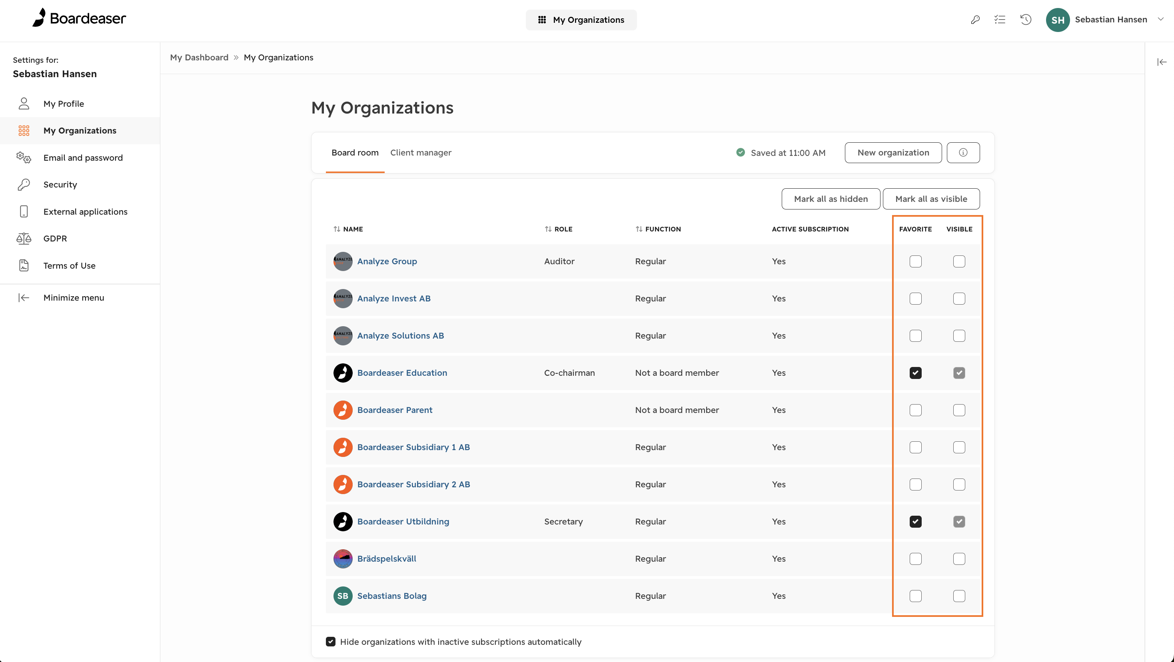Mark Analyze Group as favorite

pos(915,261)
